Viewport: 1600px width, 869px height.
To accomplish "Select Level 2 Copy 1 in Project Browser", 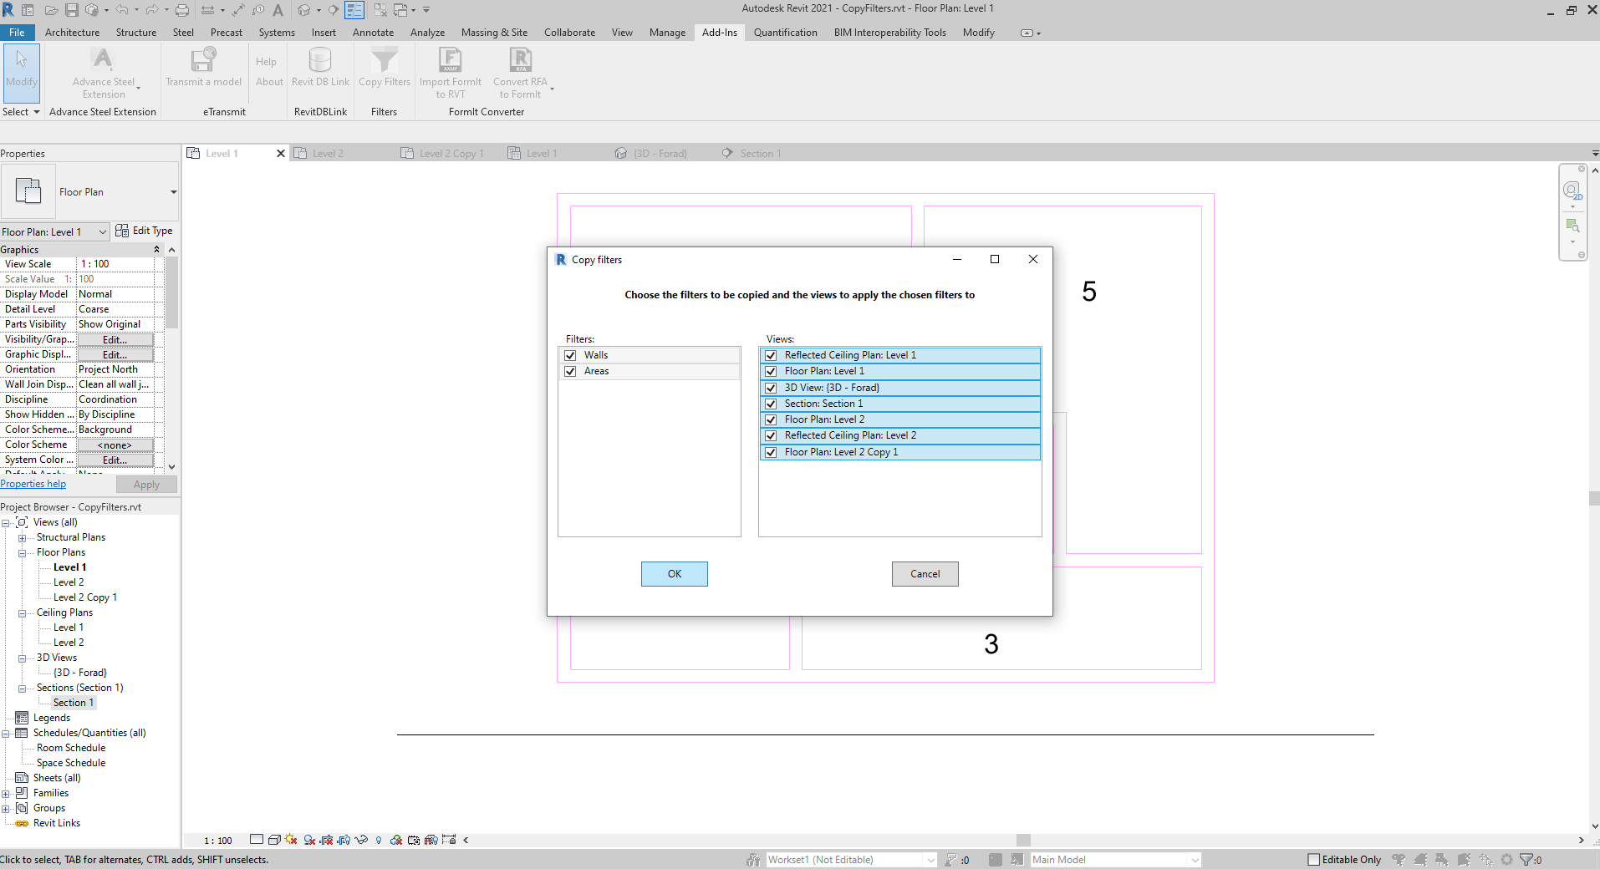I will coord(85,597).
